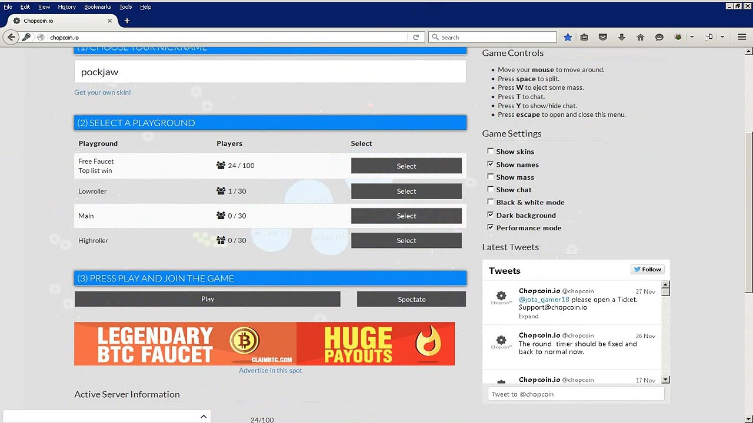Disable the Performance mode checkbox
The image size is (753, 423).
pyautogui.click(x=490, y=227)
